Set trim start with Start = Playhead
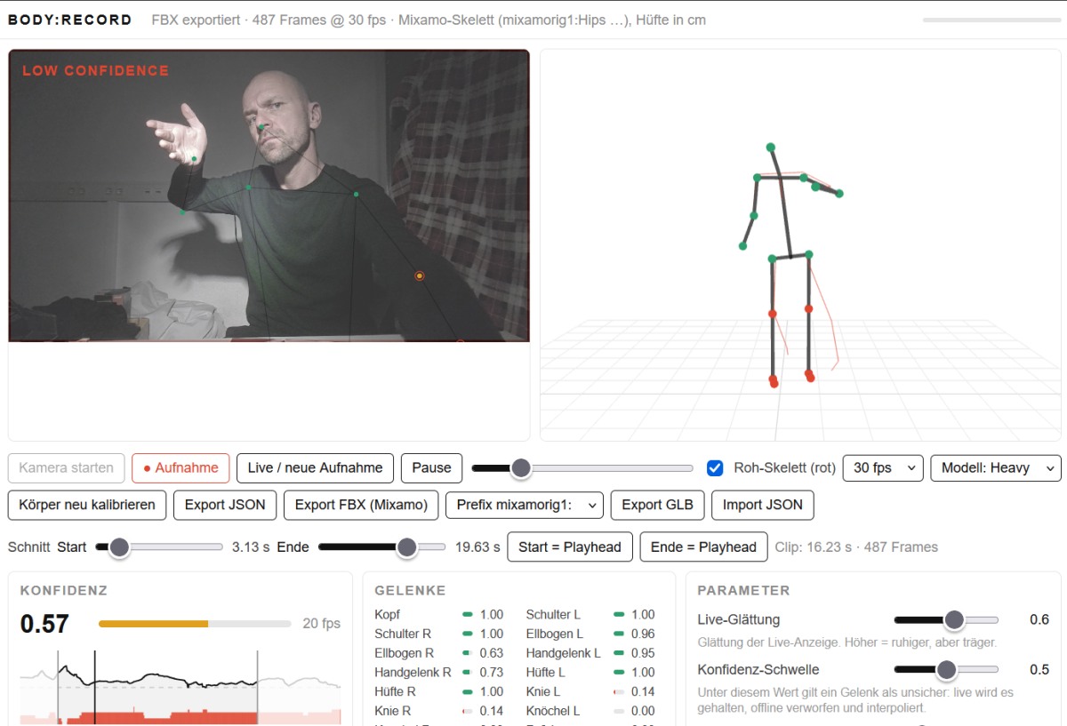 pyautogui.click(x=570, y=547)
